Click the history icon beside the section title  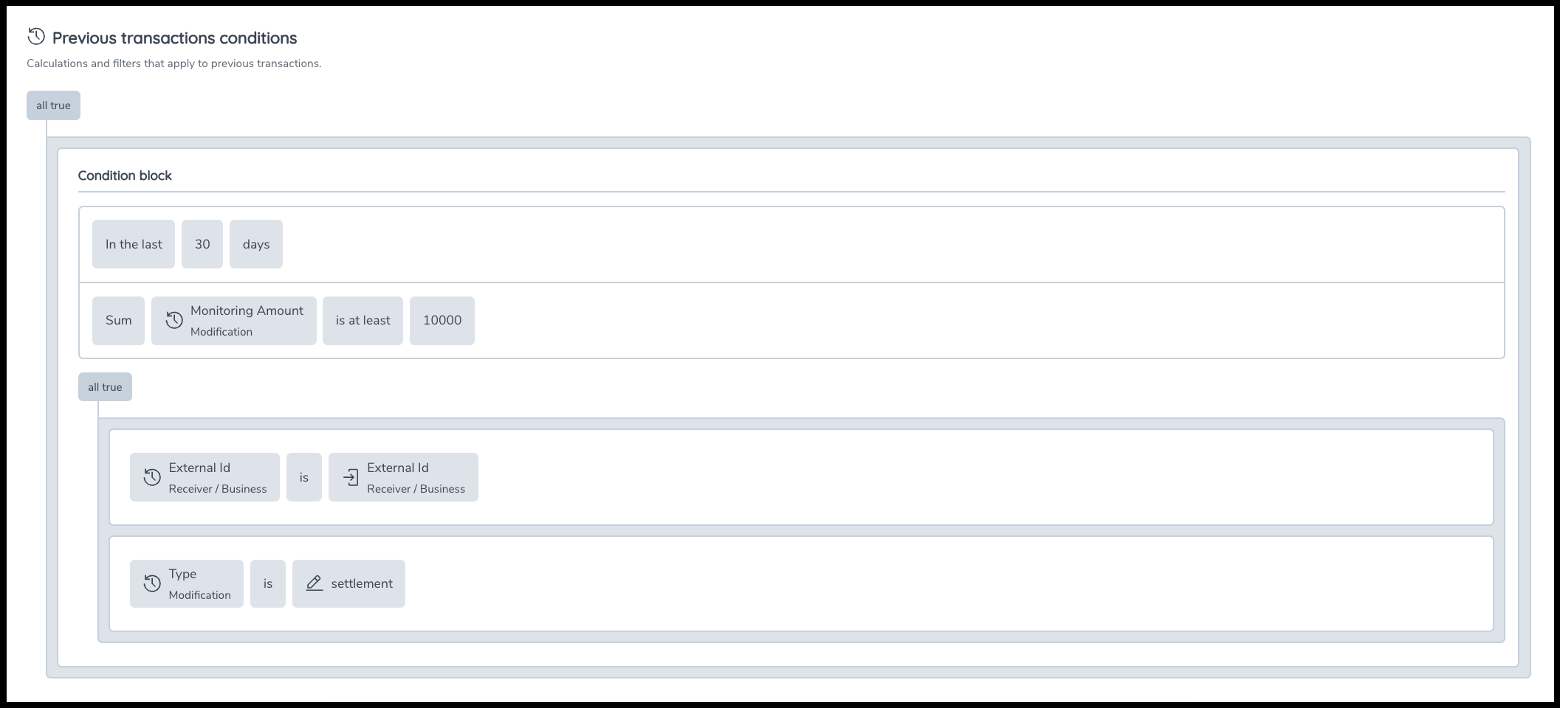click(36, 36)
